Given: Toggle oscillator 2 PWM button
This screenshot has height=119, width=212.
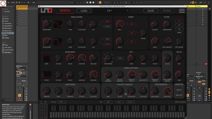Looking at the screenshot, I should [107, 39].
